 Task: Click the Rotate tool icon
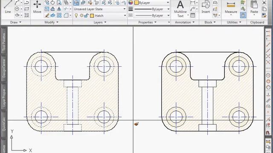(53, 3)
